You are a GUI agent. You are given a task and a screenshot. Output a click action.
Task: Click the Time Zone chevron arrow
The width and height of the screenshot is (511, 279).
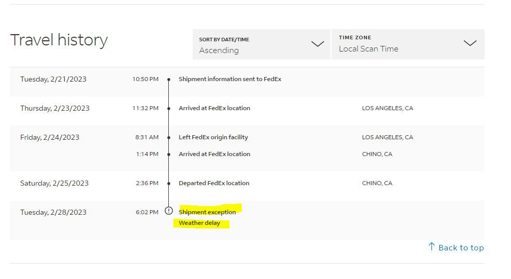click(x=470, y=43)
